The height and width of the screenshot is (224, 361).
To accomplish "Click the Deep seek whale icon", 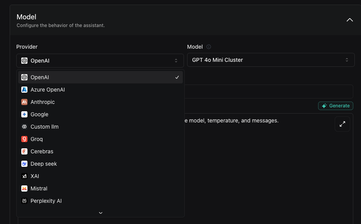I will (x=24, y=164).
